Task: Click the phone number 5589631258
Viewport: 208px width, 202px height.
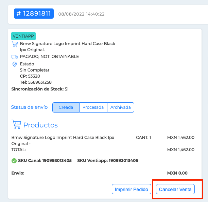Action: [x=40, y=82]
